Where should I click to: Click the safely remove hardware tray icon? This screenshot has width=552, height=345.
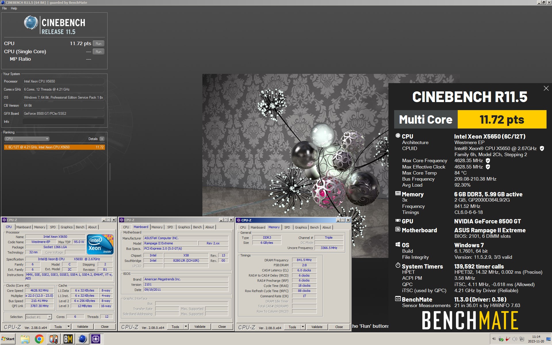[x=501, y=339]
